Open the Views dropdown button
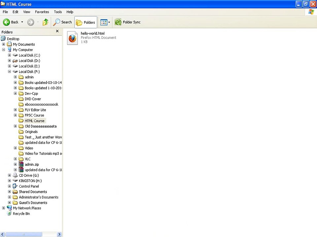The image size is (317, 237). pos(105,22)
